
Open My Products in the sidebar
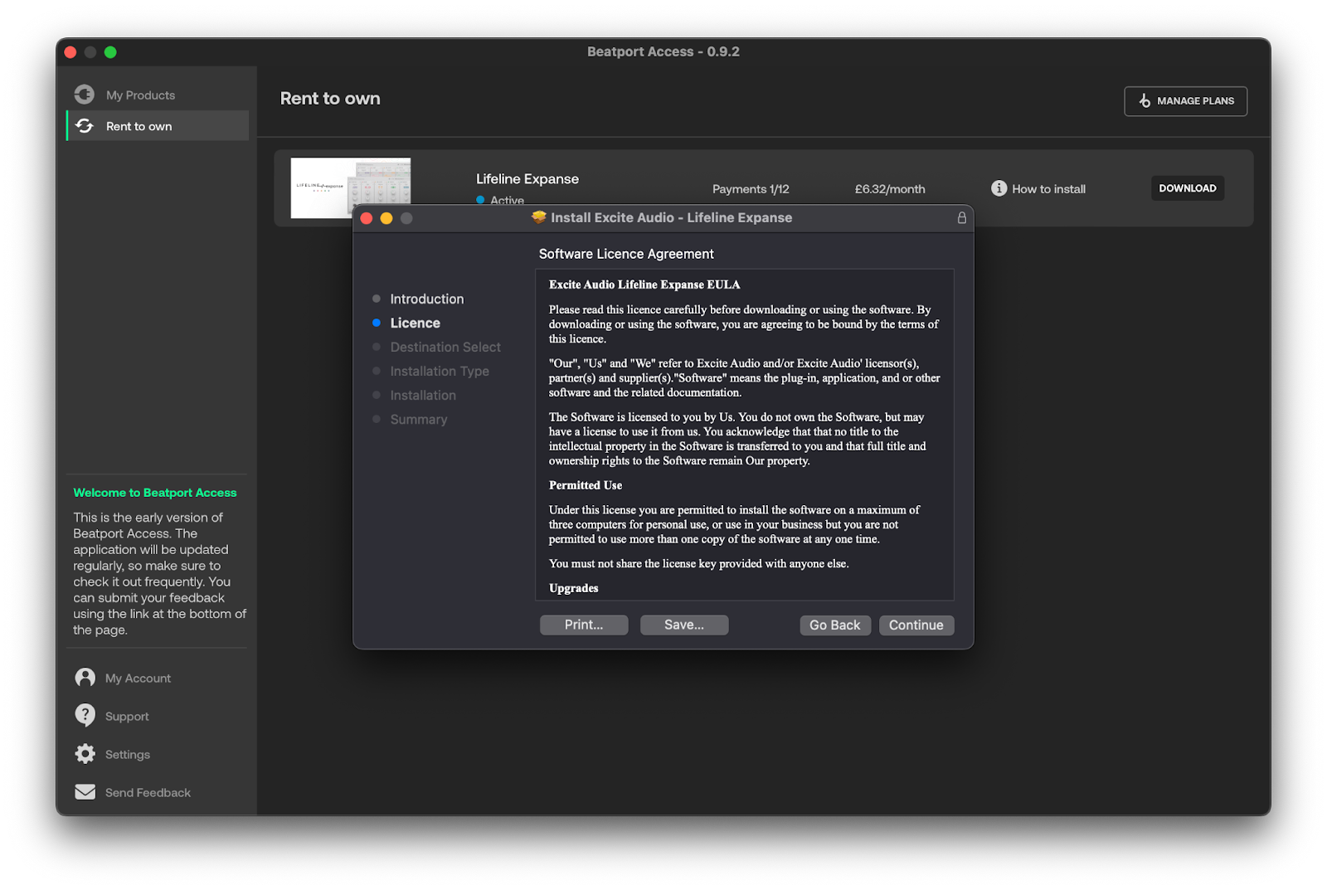(139, 95)
